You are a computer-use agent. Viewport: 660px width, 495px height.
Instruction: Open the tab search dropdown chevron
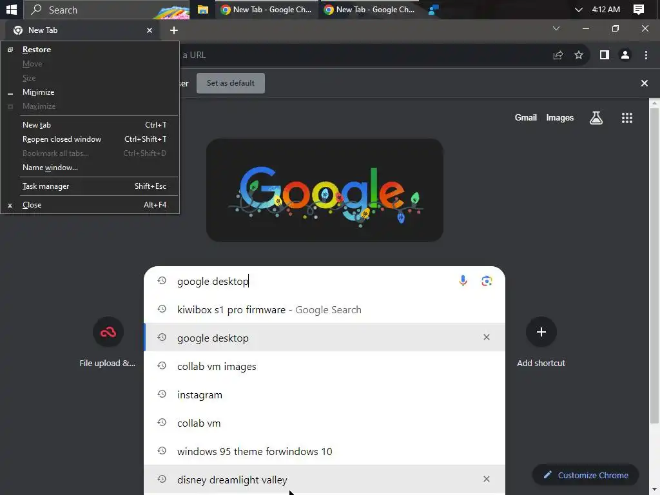click(x=556, y=28)
